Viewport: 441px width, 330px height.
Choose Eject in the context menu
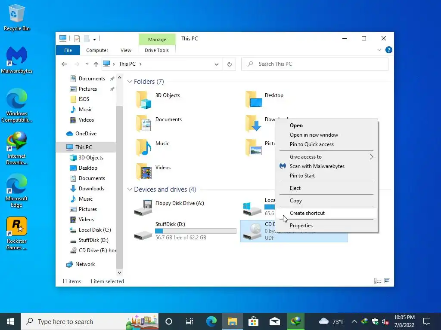326,188
